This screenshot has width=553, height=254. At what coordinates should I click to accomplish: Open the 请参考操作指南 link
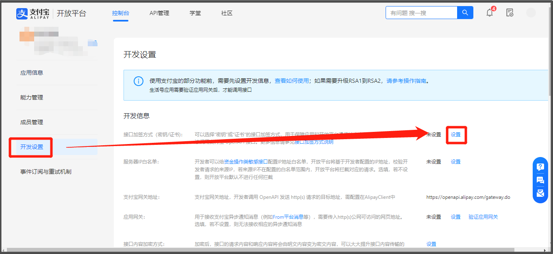(406, 81)
